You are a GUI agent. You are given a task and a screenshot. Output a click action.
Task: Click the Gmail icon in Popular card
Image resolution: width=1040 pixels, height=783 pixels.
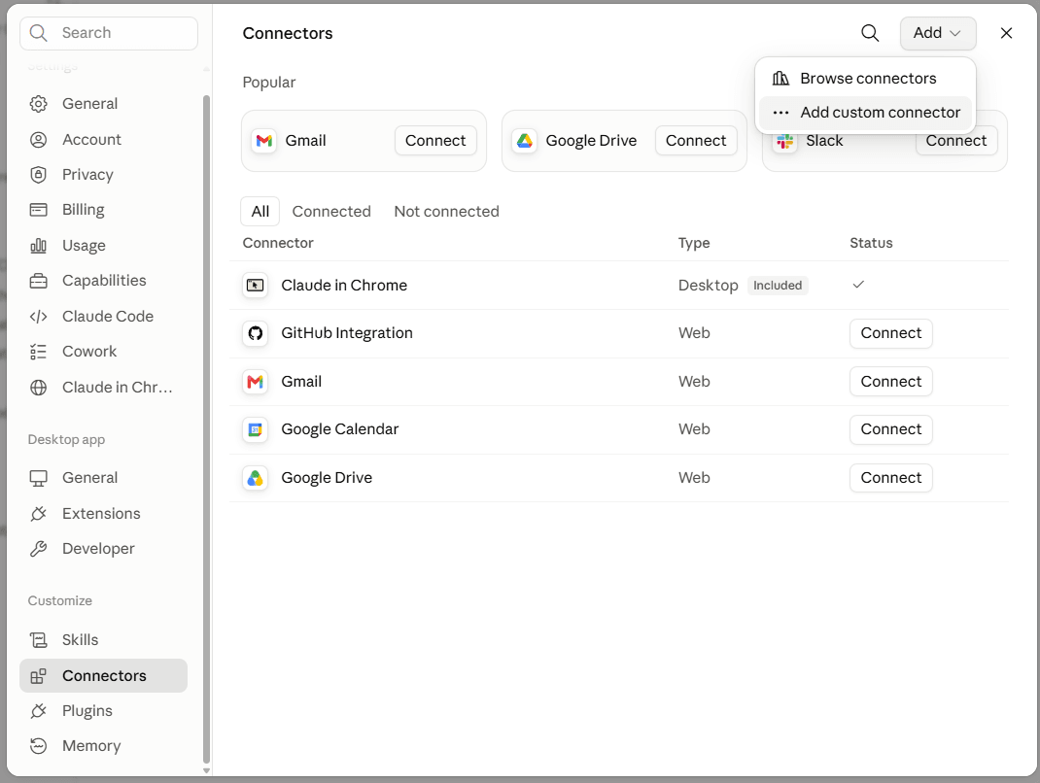click(x=264, y=141)
